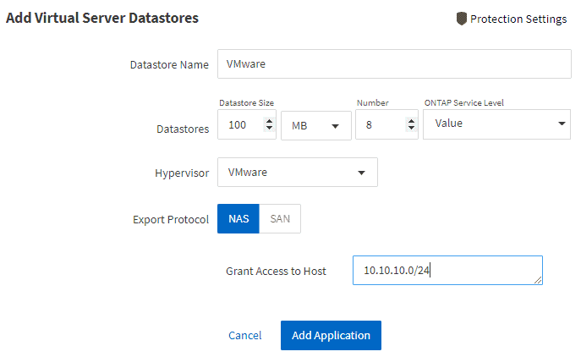This screenshot has width=581, height=357.
Task: Click the Protection Settings shield icon
Action: tap(461, 19)
